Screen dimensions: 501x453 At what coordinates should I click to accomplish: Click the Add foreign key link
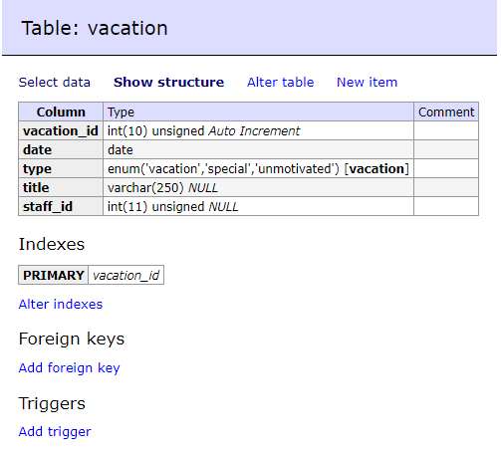(69, 368)
